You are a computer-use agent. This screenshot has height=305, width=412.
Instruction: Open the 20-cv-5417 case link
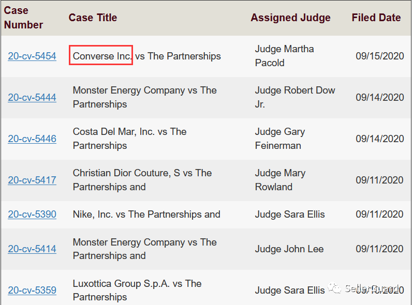coord(32,180)
